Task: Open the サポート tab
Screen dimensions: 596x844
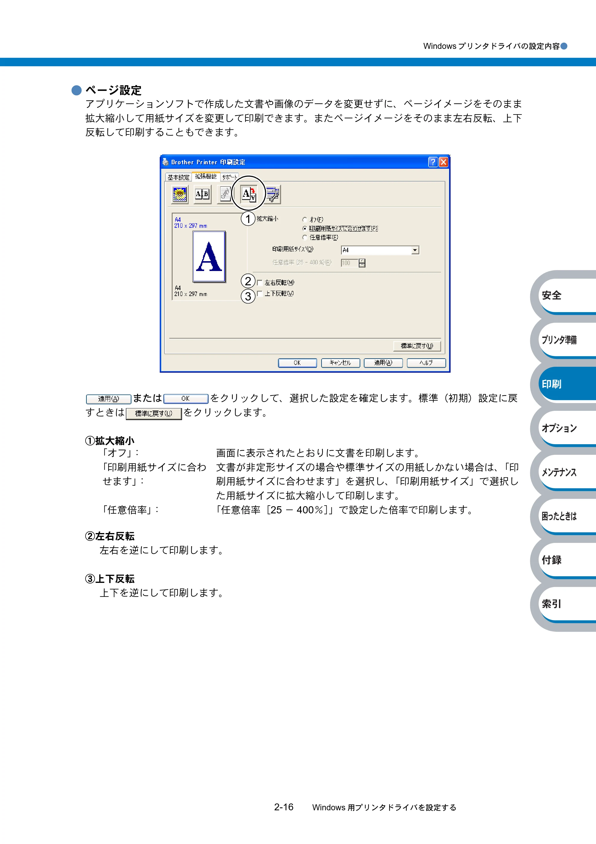Action: (x=229, y=177)
